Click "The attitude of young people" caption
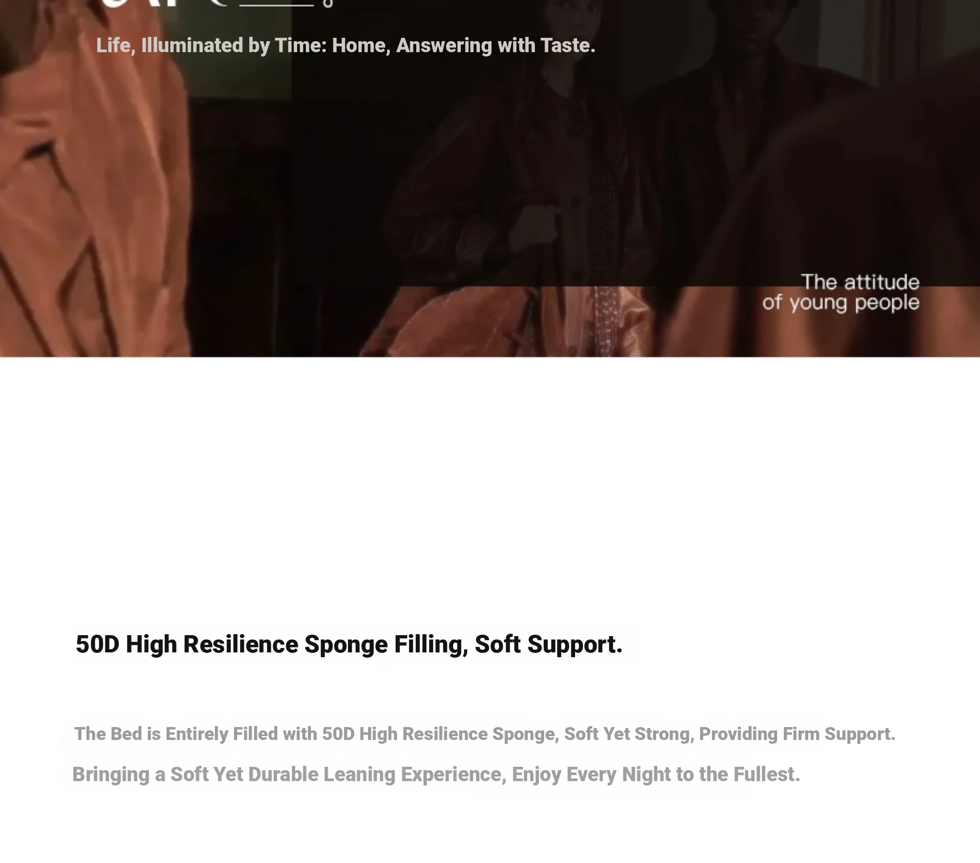980x863 pixels. (840, 292)
